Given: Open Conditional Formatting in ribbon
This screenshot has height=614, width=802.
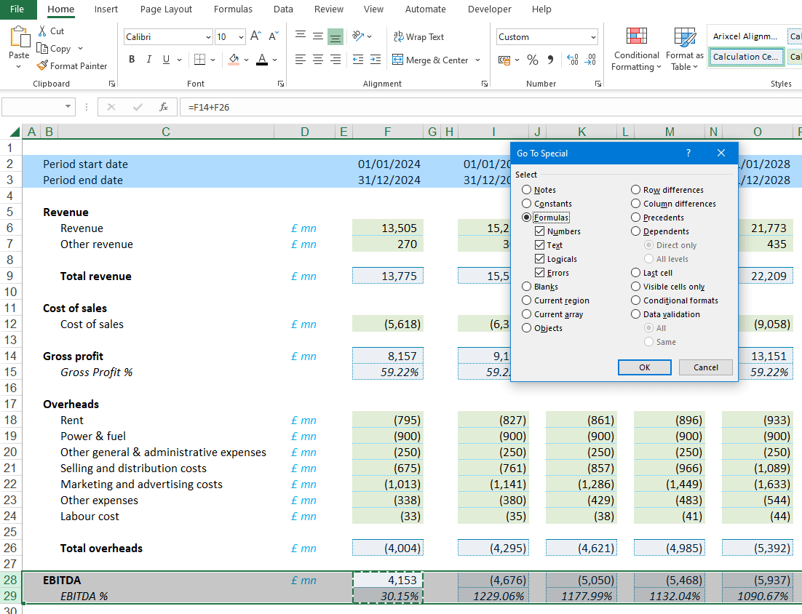Looking at the screenshot, I should point(636,49).
